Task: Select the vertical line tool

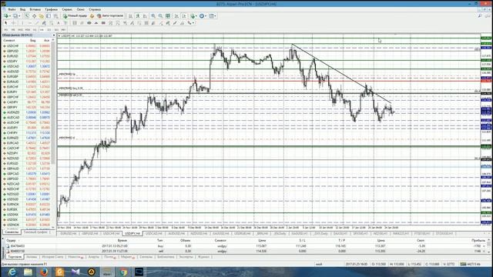Action: tap(22, 23)
